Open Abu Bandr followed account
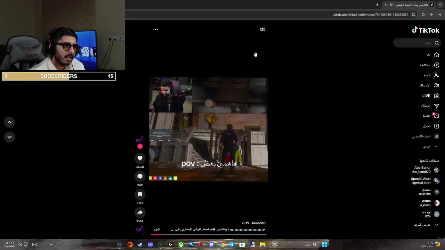Viewport: 445px width, 250px height. tap(426, 170)
